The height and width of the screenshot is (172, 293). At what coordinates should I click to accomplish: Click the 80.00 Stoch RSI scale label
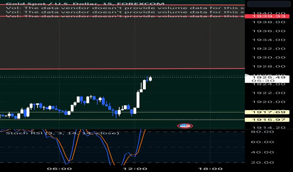pyautogui.click(x=263, y=132)
